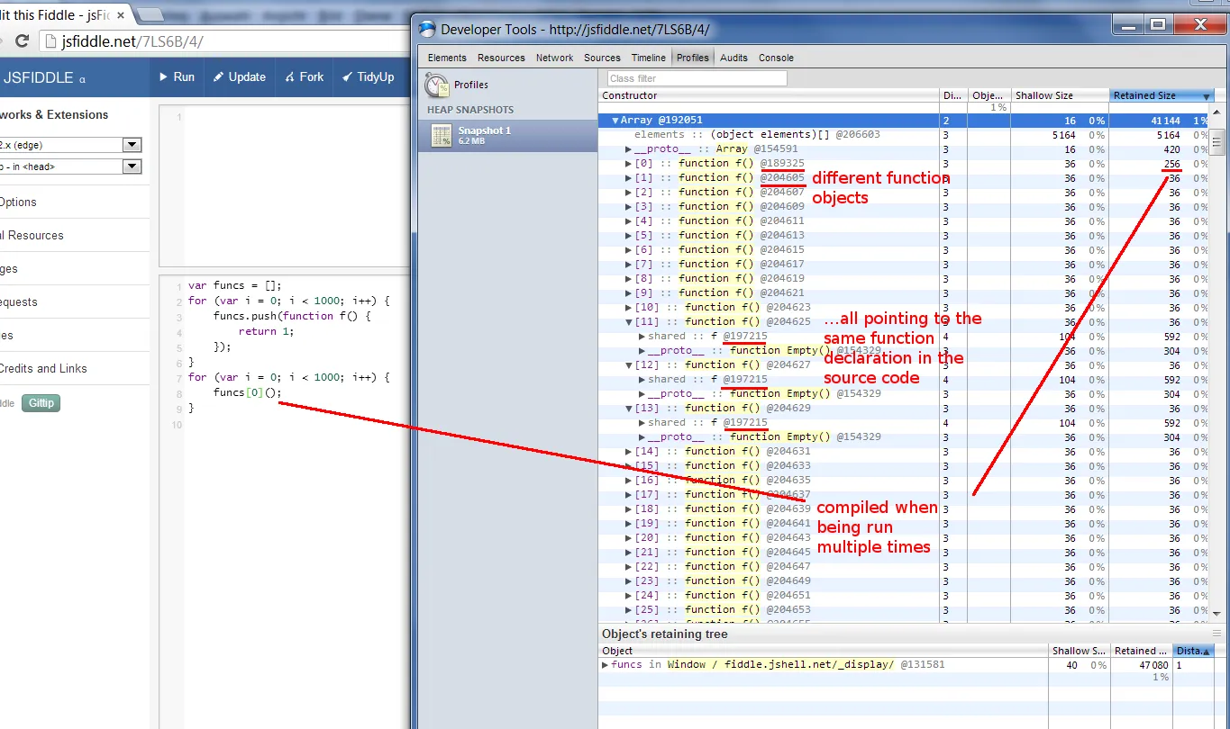Screen dimensions: 1230x729
Task: Switch to the Elements tab
Action: point(447,58)
